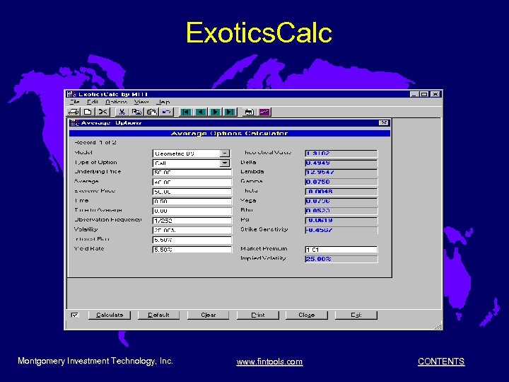Click the Observation Frequency input field

click(x=192, y=221)
